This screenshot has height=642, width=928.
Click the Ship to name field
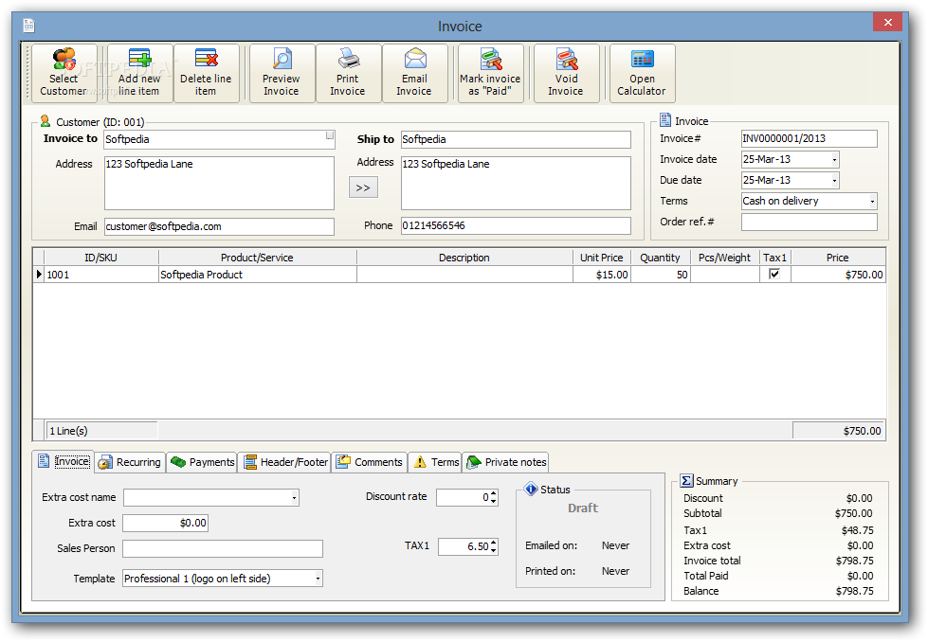516,139
